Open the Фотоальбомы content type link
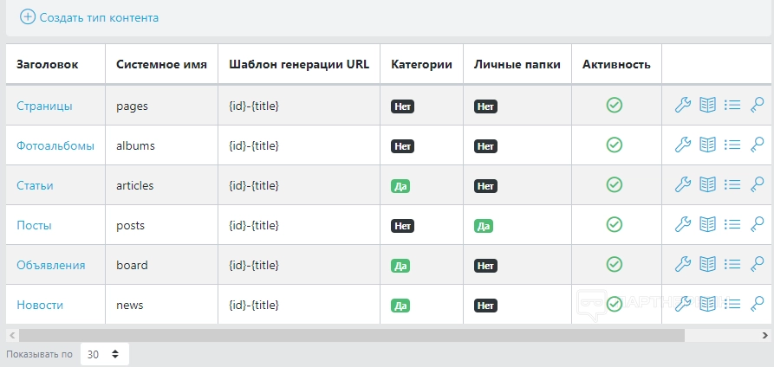The image size is (774, 367). (x=55, y=145)
